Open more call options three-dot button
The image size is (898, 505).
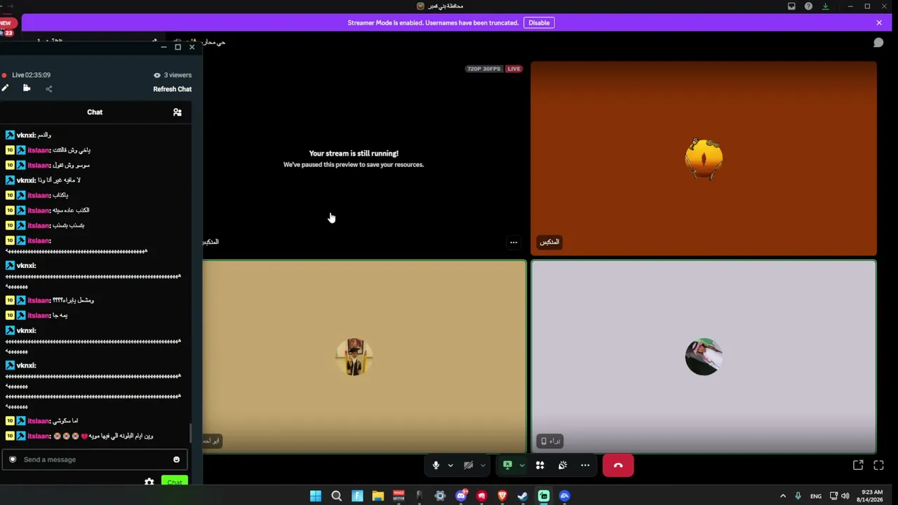pos(585,465)
